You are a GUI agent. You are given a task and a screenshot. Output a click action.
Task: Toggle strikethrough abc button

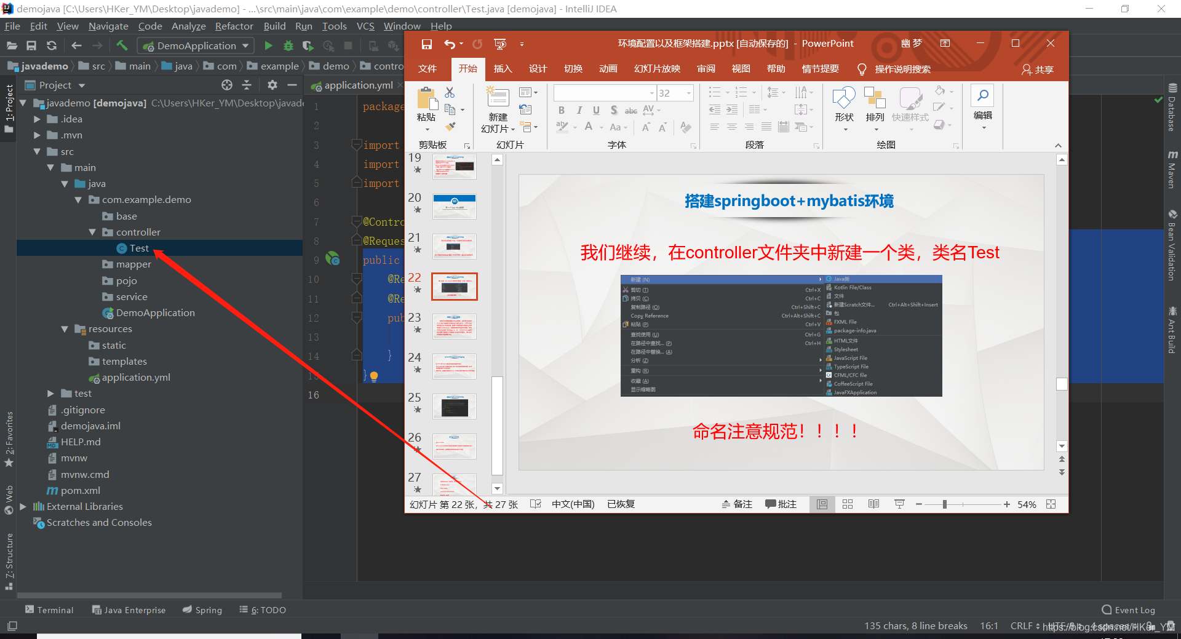(631, 111)
